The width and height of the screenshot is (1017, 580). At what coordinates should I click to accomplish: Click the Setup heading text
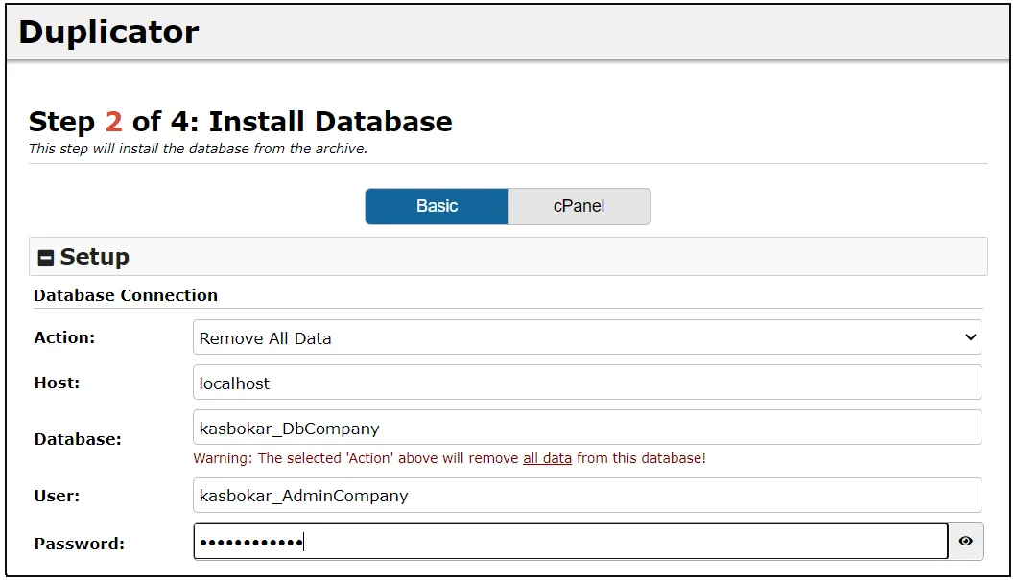tap(95, 257)
